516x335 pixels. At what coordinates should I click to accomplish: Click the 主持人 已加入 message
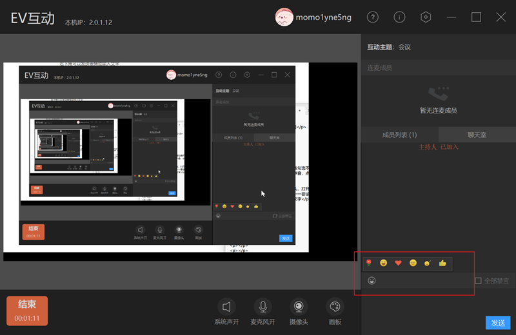pos(439,147)
